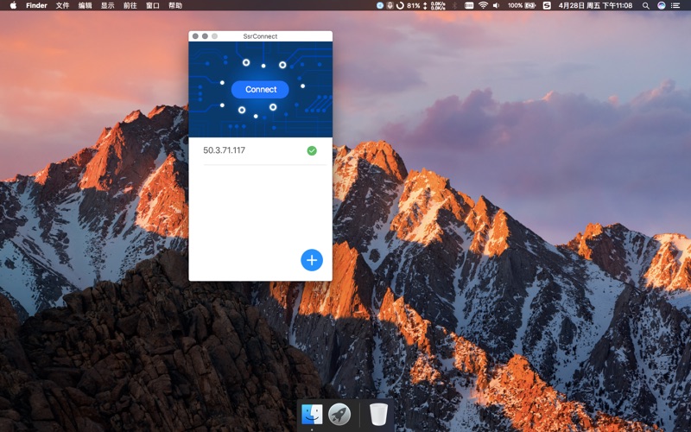Image resolution: width=691 pixels, height=432 pixels.
Task: Click the volume speaker icon
Action: [x=496, y=5]
